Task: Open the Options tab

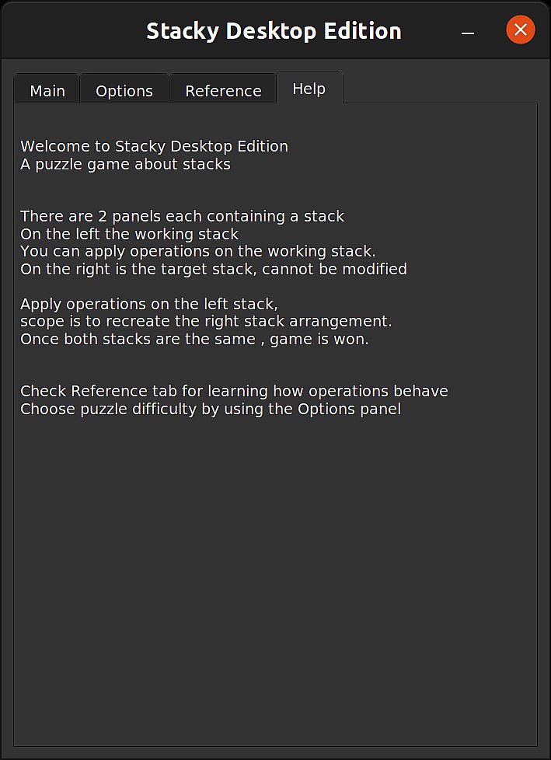Action: (124, 91)
